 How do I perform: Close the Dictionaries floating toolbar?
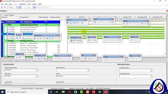(x=59, y=36)
